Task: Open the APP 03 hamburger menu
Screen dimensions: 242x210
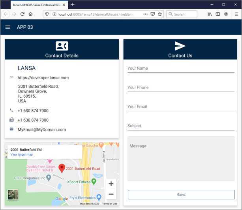Action: click(x=8, y=27)
